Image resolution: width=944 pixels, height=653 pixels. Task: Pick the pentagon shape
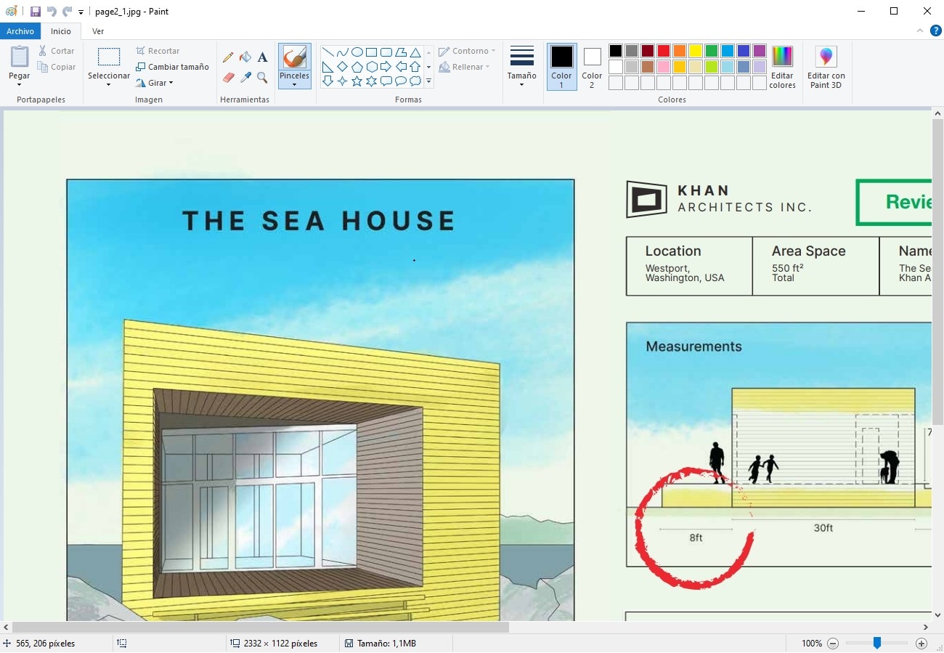tap(357, 67)
